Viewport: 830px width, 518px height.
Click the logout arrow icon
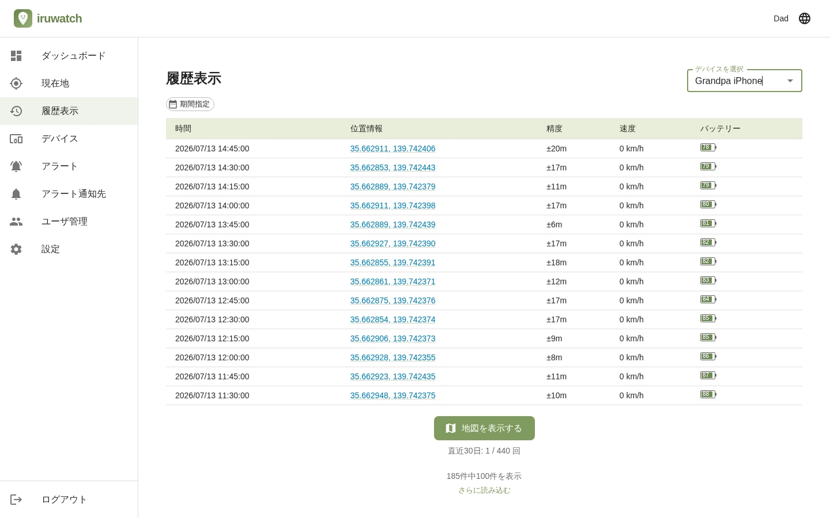(16, 500)
